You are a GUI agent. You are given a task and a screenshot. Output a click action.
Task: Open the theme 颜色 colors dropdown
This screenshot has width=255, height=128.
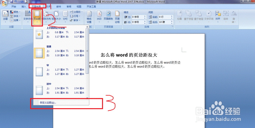(x=15, y=12)
